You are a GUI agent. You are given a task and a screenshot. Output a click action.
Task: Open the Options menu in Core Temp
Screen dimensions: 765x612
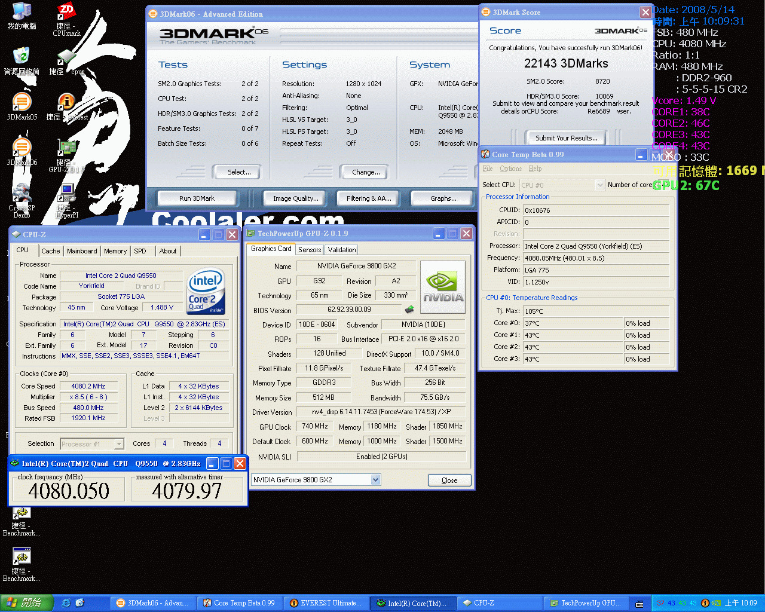(511, 169)
